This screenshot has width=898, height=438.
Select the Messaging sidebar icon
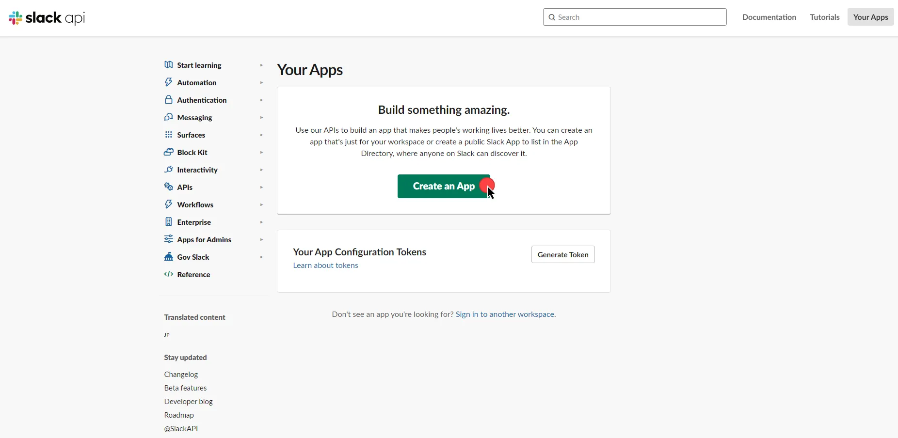tap(168, 117)
